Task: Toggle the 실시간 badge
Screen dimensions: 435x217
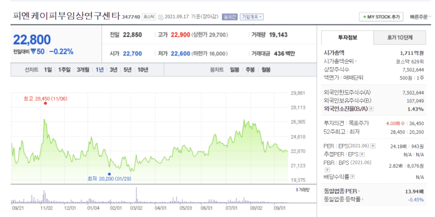Action: (230, 17)
